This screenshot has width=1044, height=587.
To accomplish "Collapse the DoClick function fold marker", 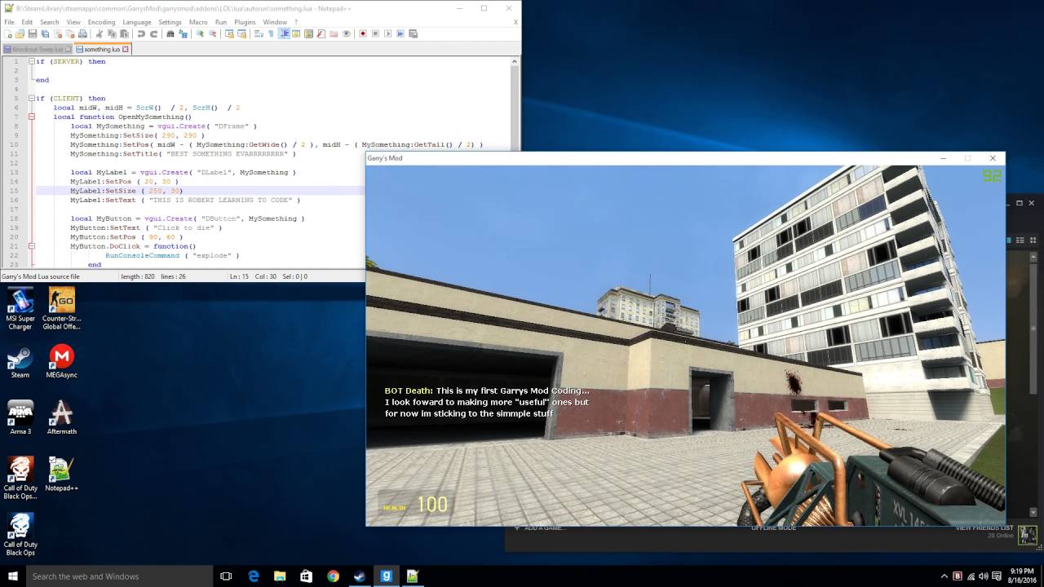I will (x=31, y=245).
